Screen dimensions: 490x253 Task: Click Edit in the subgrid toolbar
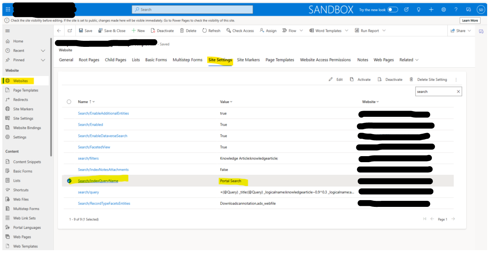336,79
